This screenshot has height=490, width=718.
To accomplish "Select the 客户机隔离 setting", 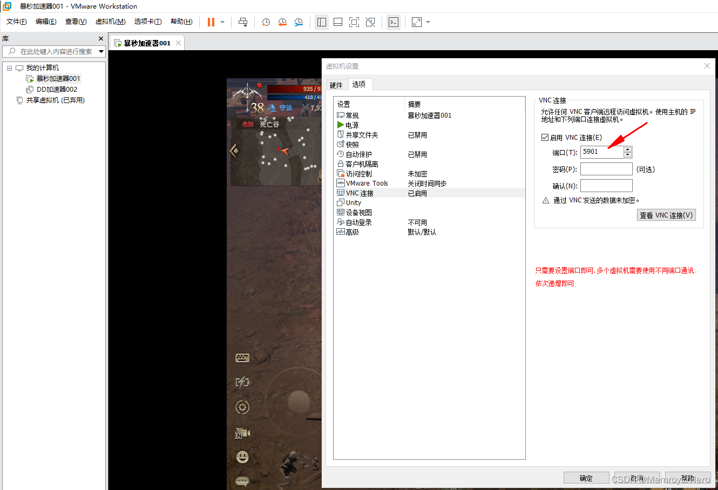I will [x=362, y=164].
